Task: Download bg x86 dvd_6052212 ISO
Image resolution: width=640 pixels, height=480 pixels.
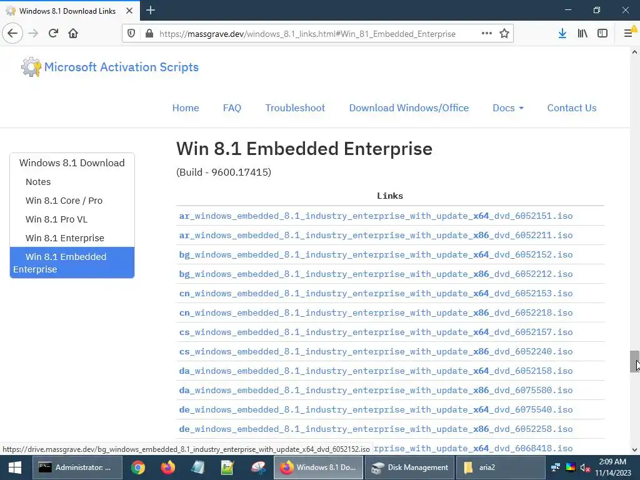Action: point(376,274)
